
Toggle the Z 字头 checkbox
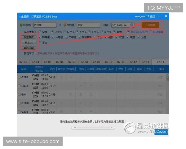pyautogui.click(x=77, y=32)
